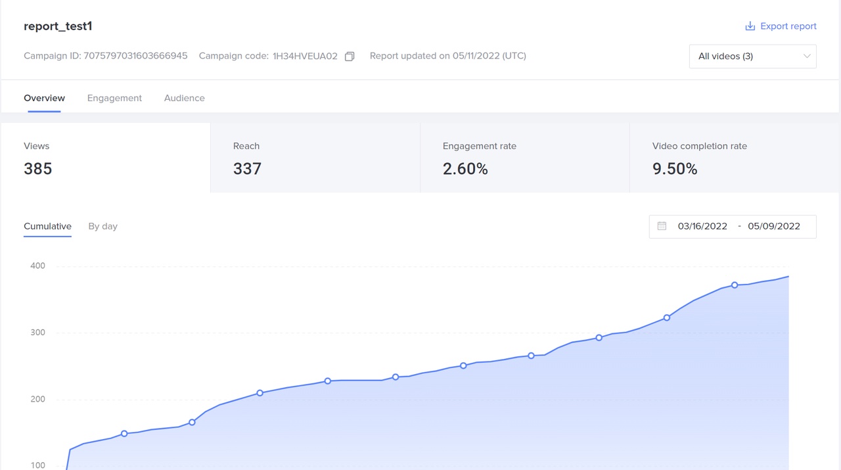The width and height of the screenshot is (841, 470).
Task: Select the Overview tab
Action: (x=44, y=98)
